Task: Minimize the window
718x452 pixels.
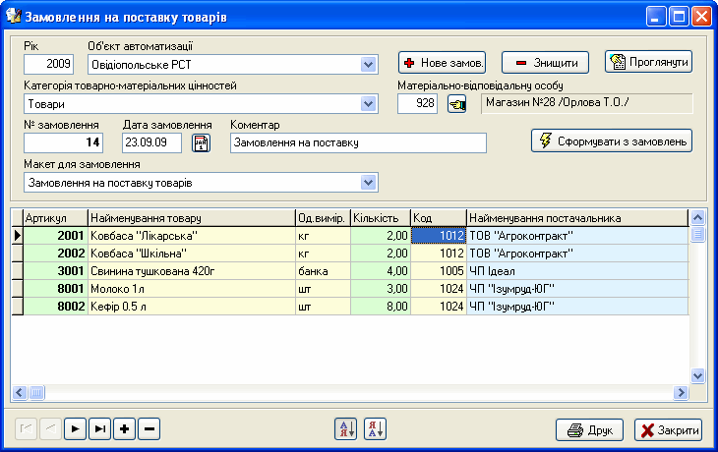Action: (x=656, y=17)
